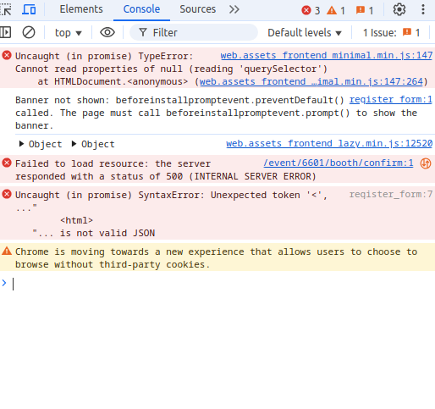Switch to the Console tab
Viewport: 435px width, 409px height.
[141, 9]
